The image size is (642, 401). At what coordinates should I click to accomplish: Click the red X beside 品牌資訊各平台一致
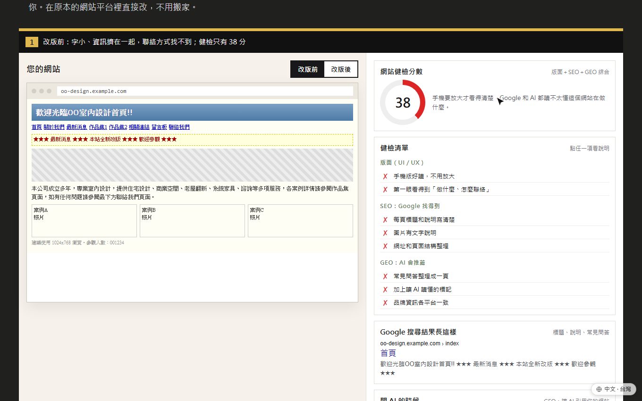(x=385, y=303)
